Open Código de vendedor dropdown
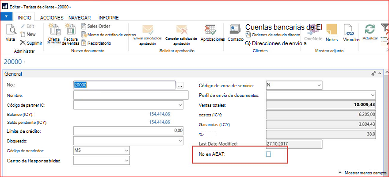389x177 pixels. pos(127,150)
